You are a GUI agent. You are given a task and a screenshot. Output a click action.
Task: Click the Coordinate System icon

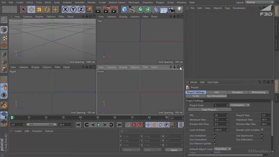(x=89, y=9)
